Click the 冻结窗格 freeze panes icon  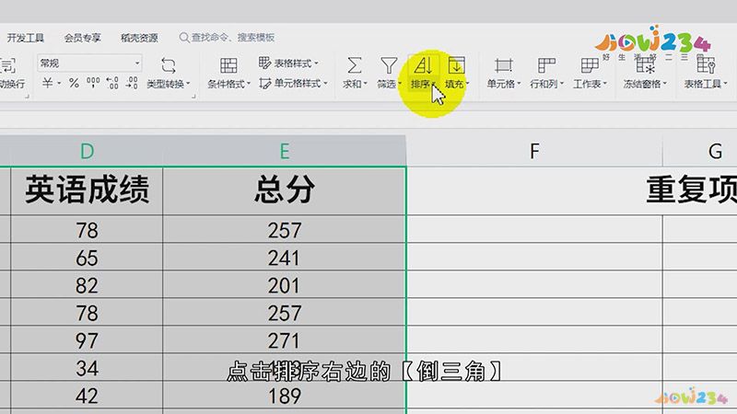(646, 65)
